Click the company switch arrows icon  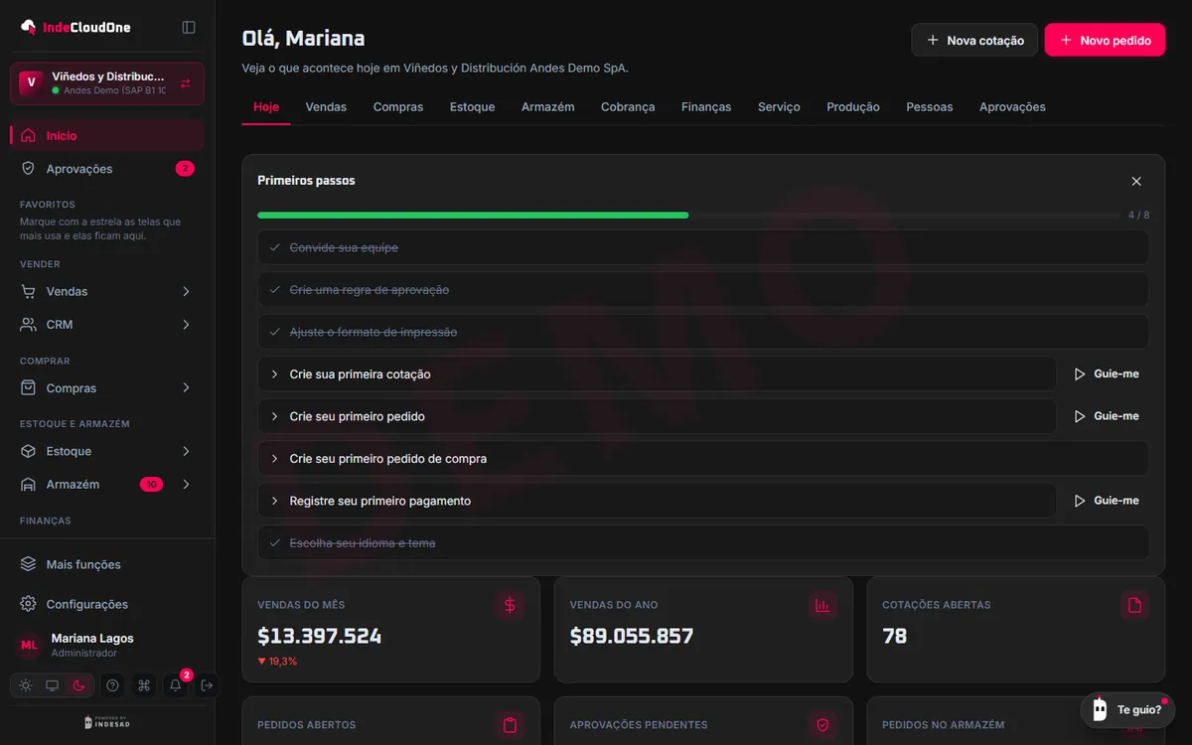click(x=186, y=83)
